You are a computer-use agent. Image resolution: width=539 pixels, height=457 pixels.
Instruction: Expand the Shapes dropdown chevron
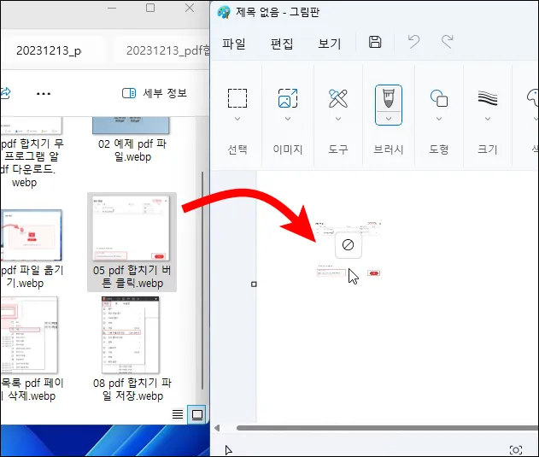tap(439, 119)
